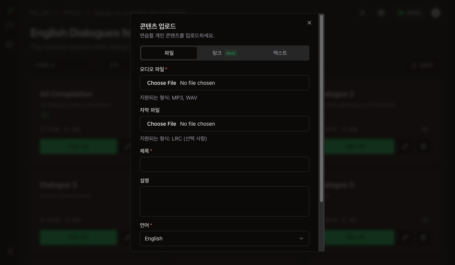Focus the 제목 title input field
455x265 pixels.
coord(224,164)
